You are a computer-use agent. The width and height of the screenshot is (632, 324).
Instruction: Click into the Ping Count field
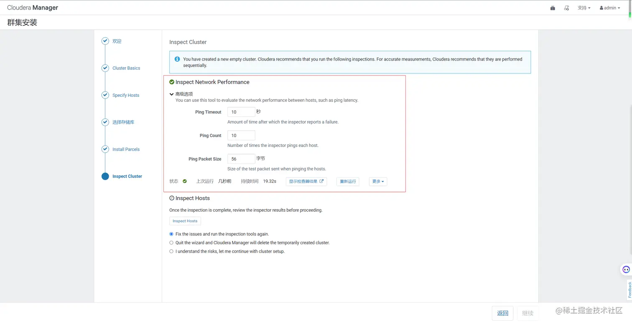[x=241, y=135]
